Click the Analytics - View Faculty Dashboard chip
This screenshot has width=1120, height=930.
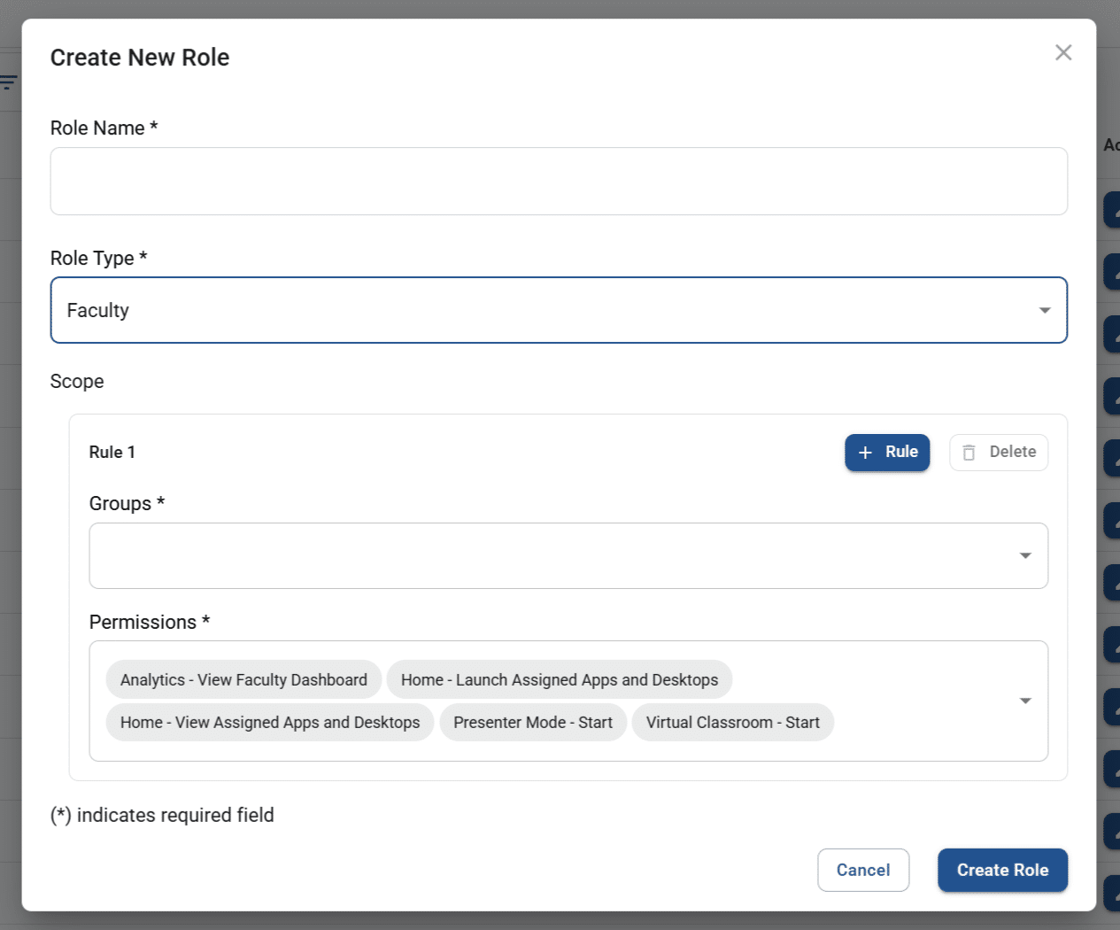coord(243,679)
